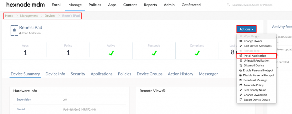This screenshot has width=292, height=114.
Task: Click Rene's iPad in the breadcrumb
Action: pyautogui.click(x=71, y=16)
